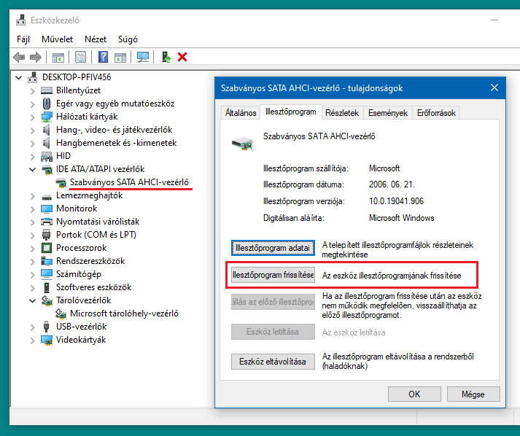Select Microsoft tárolóhely-vezérlő tree item
Image resolution: width=520 pixels, height=436 pixels.
click(124, 314)
